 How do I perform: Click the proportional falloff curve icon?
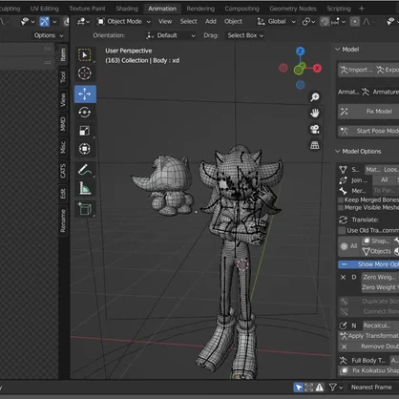click(367, 22)
